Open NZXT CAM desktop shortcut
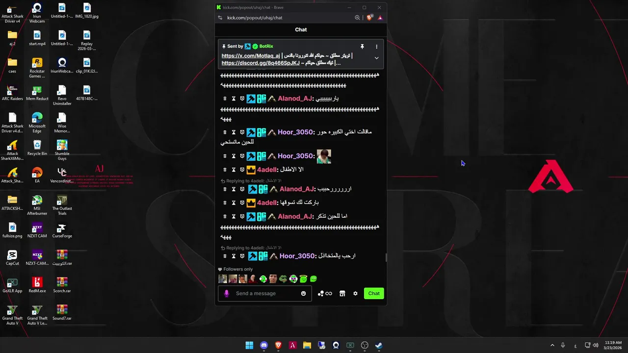The width and height of the screenshot is (628, 353). click(x=37, y=230)
